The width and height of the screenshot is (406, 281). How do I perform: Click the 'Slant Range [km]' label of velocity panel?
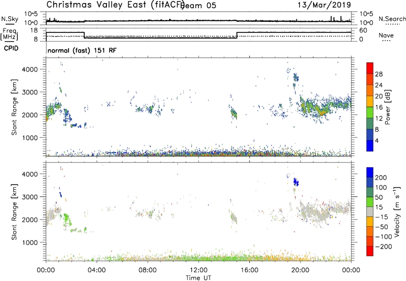(14, 212)
